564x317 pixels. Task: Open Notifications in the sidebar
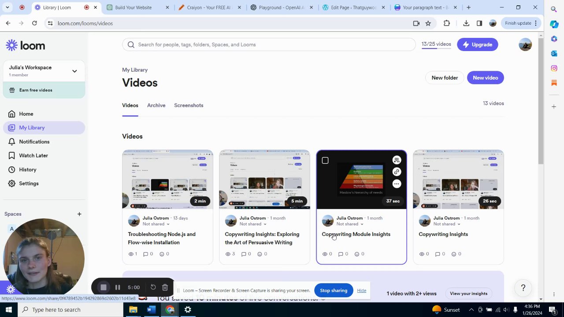pos(34,142)
